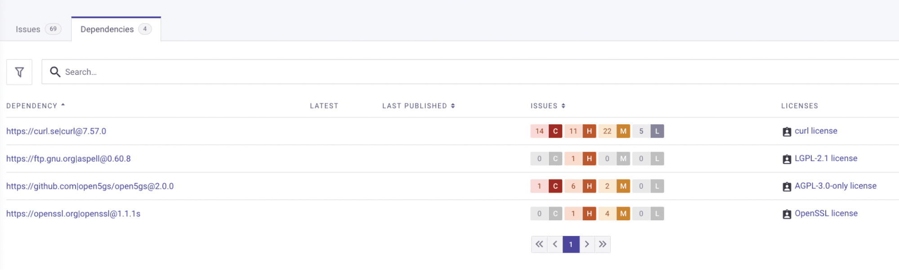Viewport: 899px width, 270px height.
Task: Click license icon beside OpenSSL license
Action: [787, 214]
